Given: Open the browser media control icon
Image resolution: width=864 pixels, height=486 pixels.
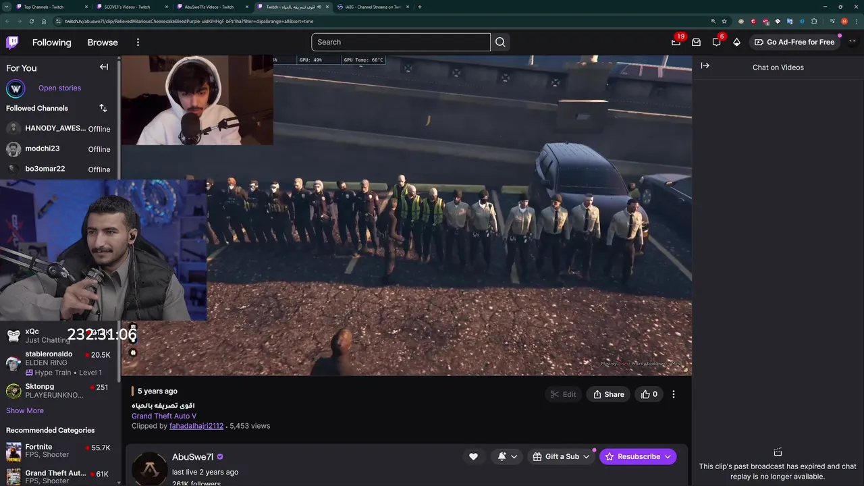Looking at the screenshot, I should coord(832,21).
